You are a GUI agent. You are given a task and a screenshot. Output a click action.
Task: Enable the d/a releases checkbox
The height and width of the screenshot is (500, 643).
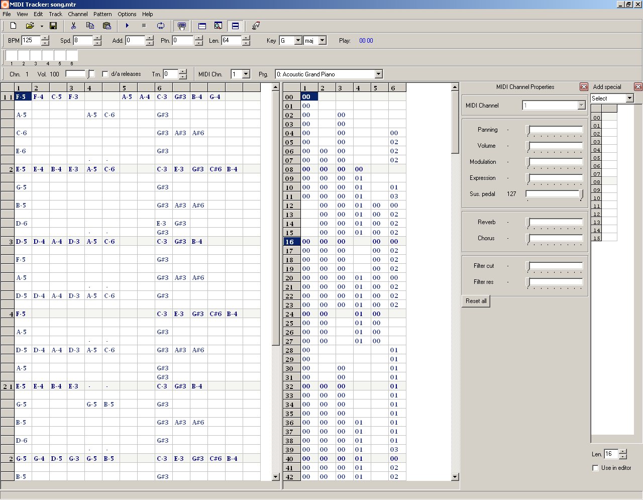pos(104,74)
